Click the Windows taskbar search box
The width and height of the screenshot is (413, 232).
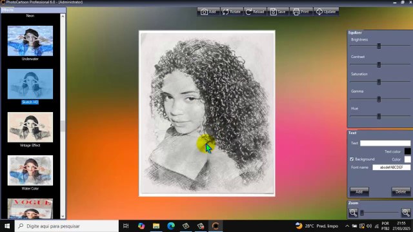(x=66, y=226)
